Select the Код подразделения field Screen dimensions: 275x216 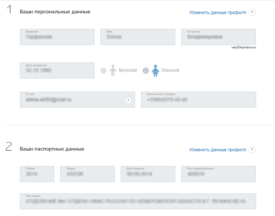(219, 174)
